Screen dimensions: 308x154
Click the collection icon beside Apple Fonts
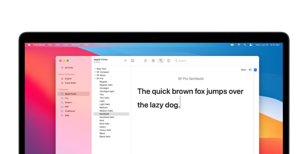pos(62,94)
